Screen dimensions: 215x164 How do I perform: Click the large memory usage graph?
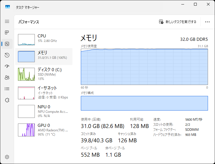coord(144,67)
